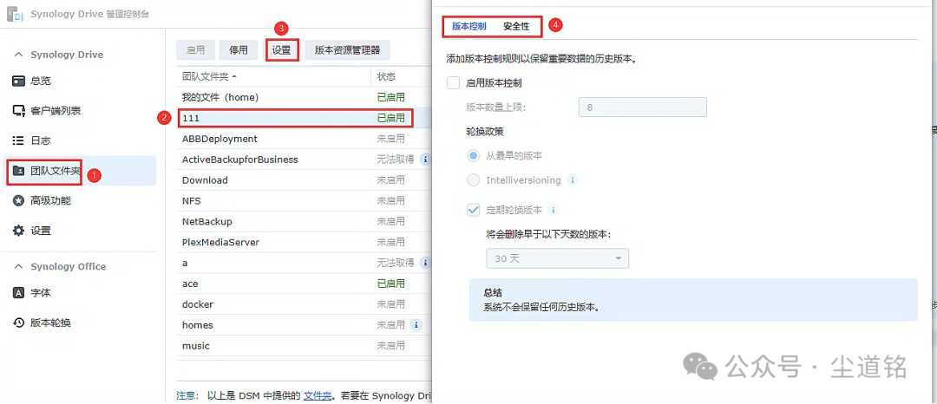Click the Overview (总览) sidebar icon
The image size is (937, 404).
[18, 81]
